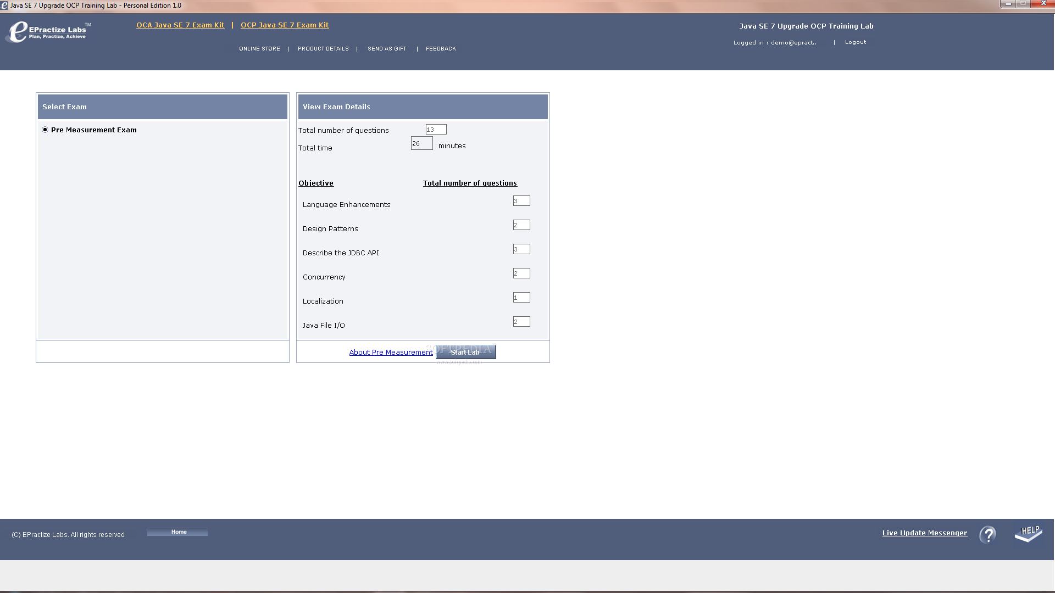This screenshot has height=593, width=1055.
Task: Click the '(C) EPractize Labs. All rights reserved' text
Action: (68, 535)
